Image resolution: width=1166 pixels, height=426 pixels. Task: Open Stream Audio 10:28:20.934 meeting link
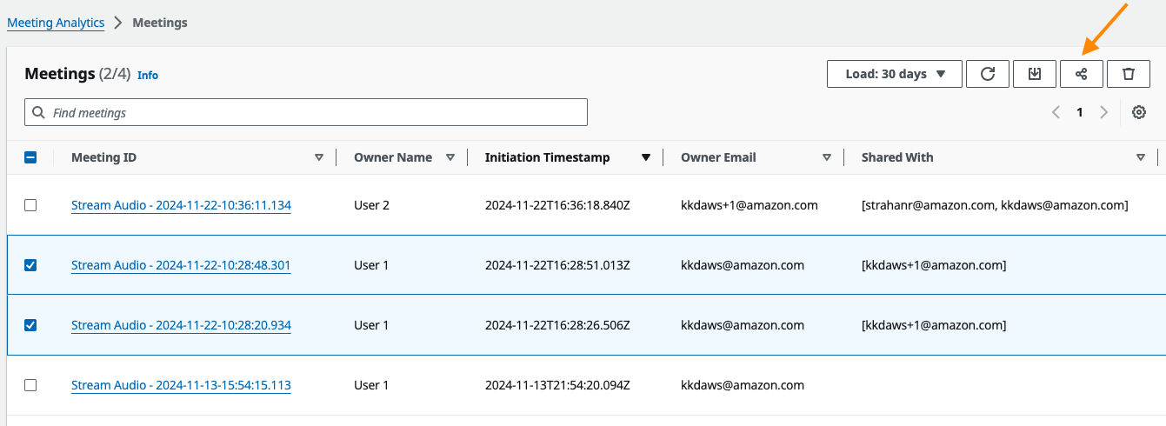[x=181, y=325]
